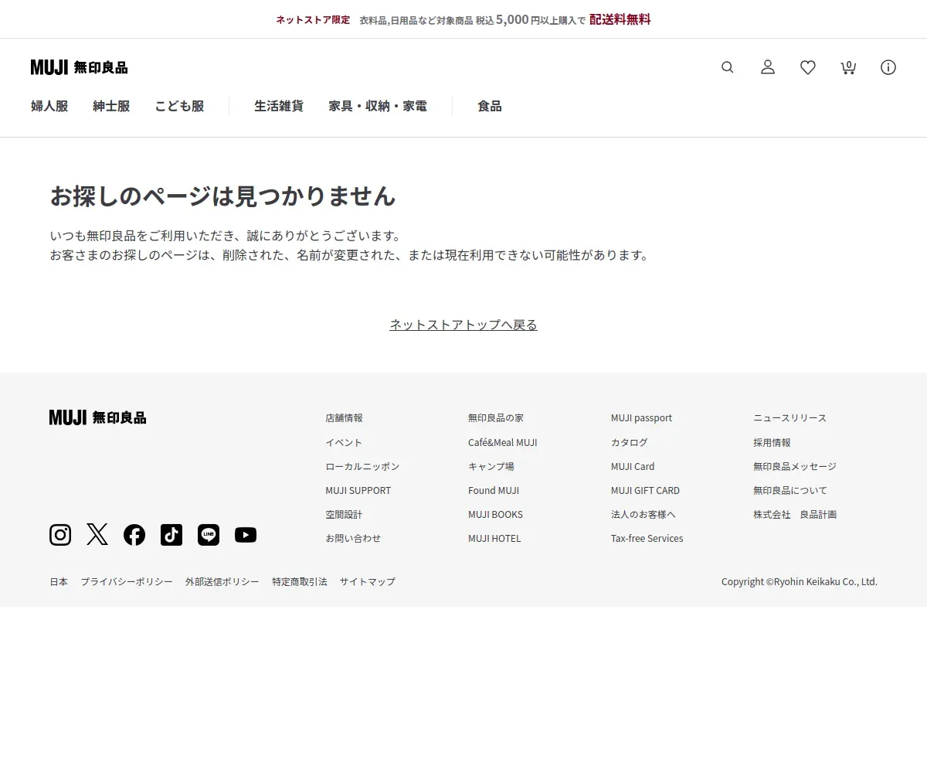Open MUJI passport footer link

641,418
